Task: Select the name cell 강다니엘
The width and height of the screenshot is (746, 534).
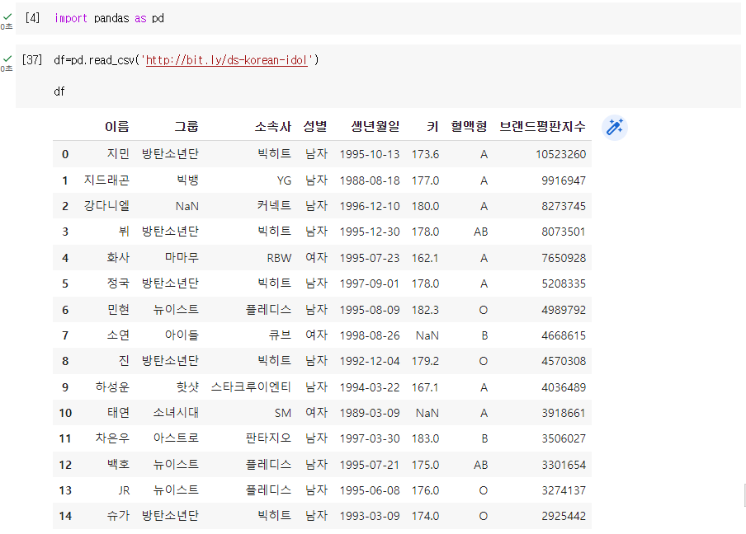Action: point(106,206)
